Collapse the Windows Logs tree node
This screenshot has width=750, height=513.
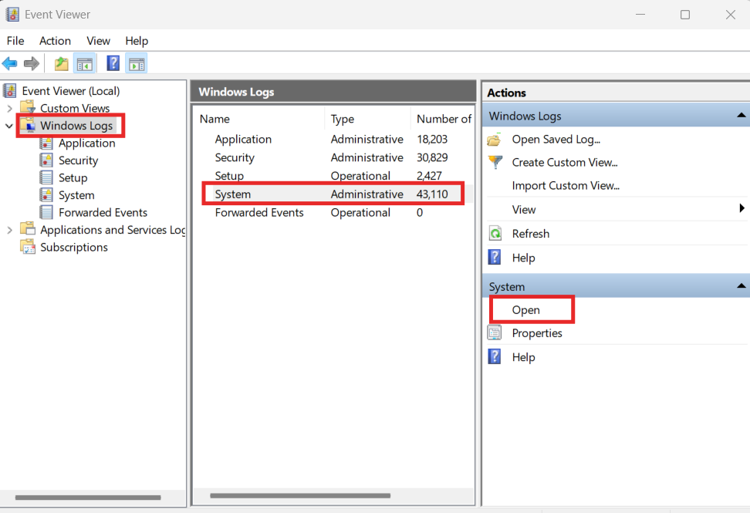[x=9, y=126]
